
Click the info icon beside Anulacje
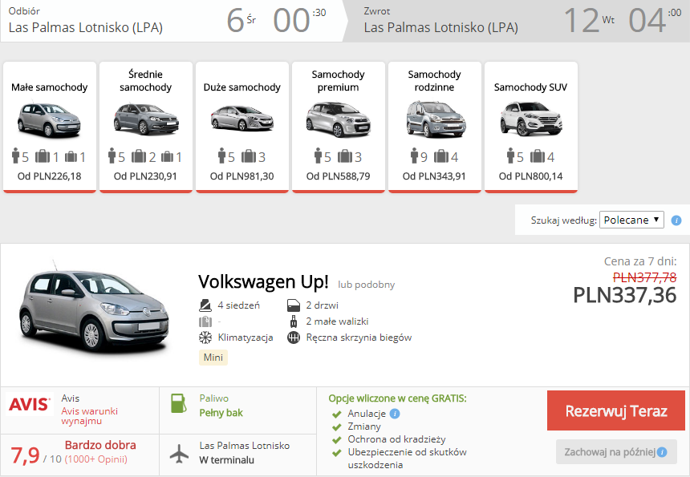click(395, 414)
